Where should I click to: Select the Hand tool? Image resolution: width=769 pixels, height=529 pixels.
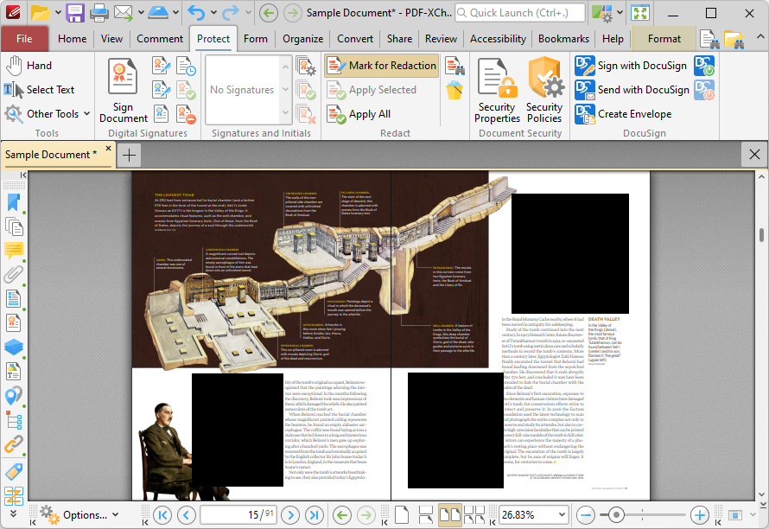click(29, 66)
